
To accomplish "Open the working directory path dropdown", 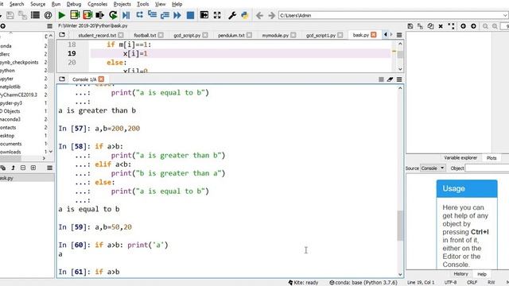I will tap(505, 15).
